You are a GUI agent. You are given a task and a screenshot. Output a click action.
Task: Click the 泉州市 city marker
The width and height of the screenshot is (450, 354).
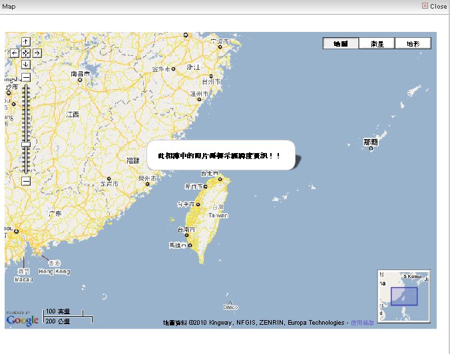click(x=147, y=184)
